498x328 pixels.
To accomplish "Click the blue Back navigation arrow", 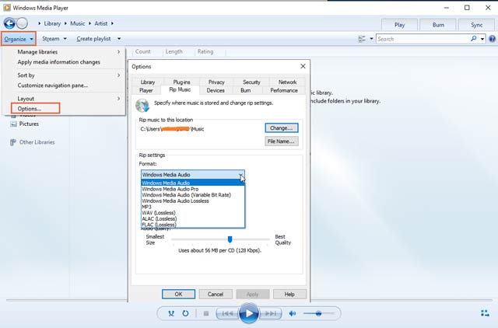I will pyautogui.click(x=9, y=23).
